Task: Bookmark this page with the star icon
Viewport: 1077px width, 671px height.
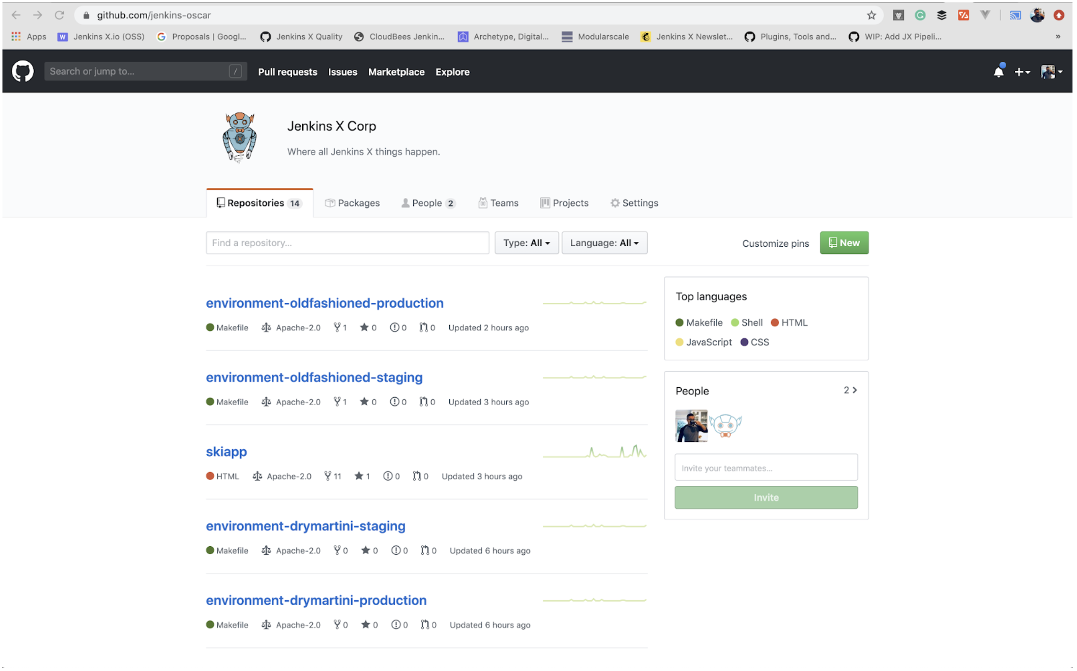Action: pyautogui.click(x=871, y=15)
